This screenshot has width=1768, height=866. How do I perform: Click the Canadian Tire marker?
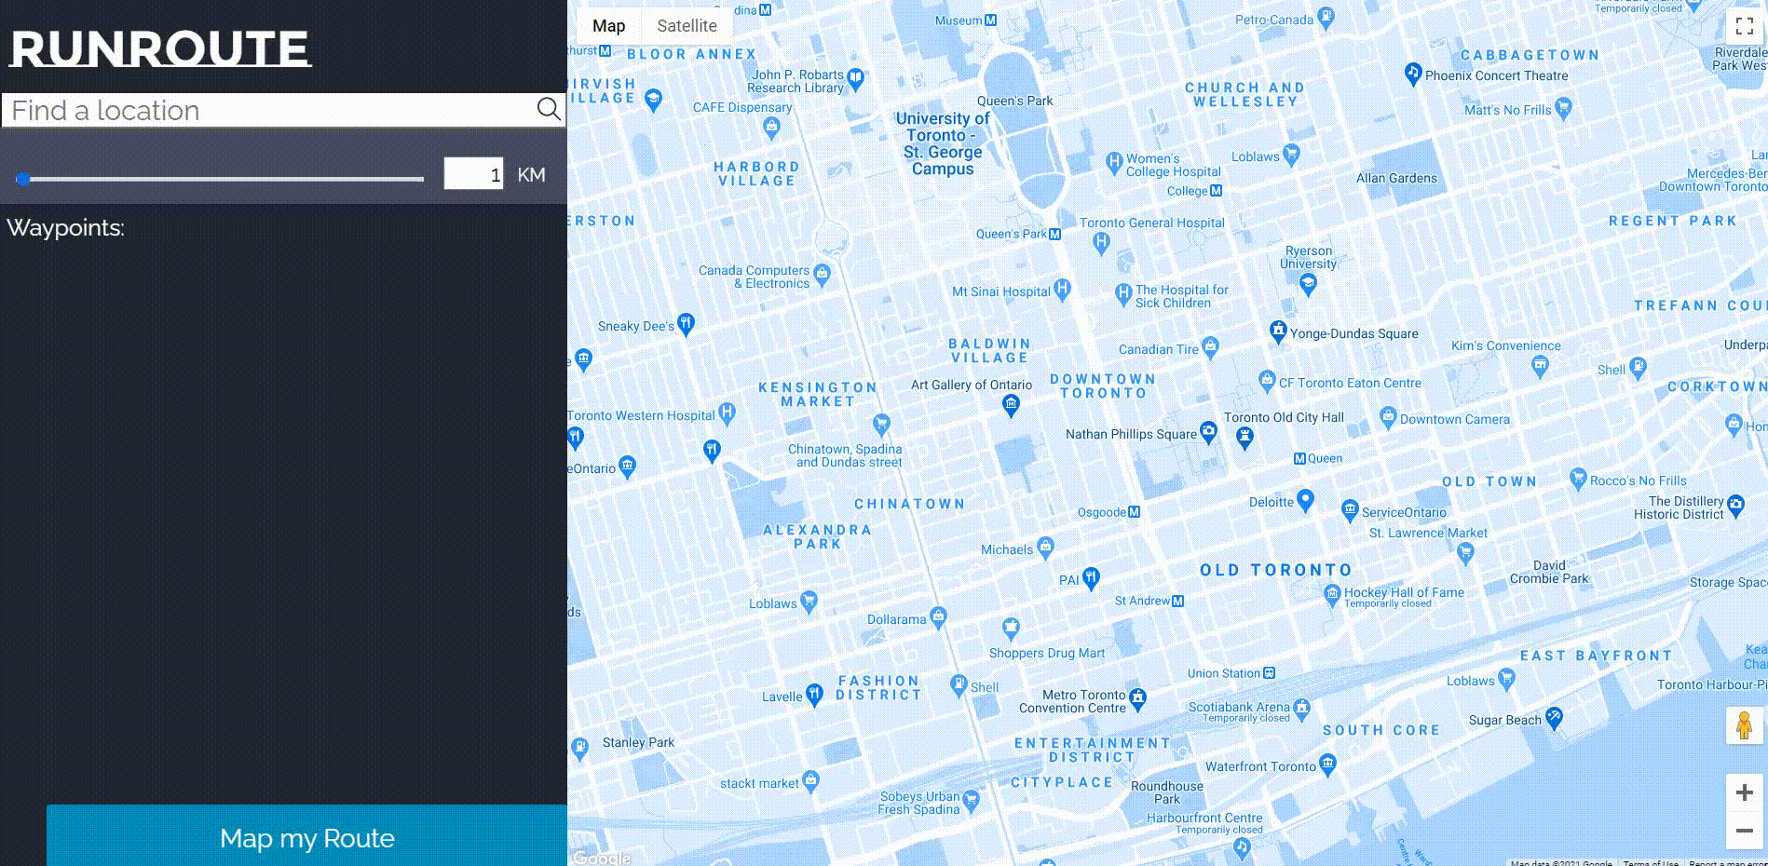[x=1210, y=347]
